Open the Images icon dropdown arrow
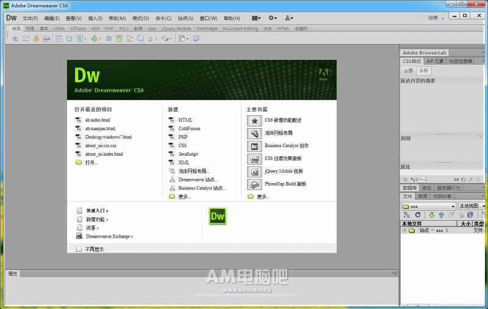The width and height of the screenshot is (488, 309). click(x=85, y=38)
